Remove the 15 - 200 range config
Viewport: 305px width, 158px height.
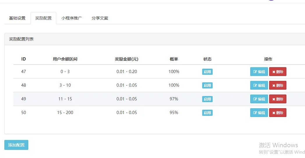click(278, 113)
